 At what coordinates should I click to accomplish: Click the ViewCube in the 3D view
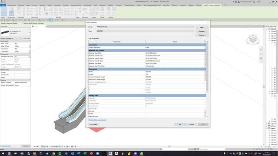coord(253,39)
